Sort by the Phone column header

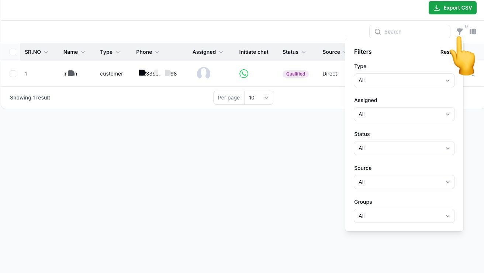(x=144, y=52)
